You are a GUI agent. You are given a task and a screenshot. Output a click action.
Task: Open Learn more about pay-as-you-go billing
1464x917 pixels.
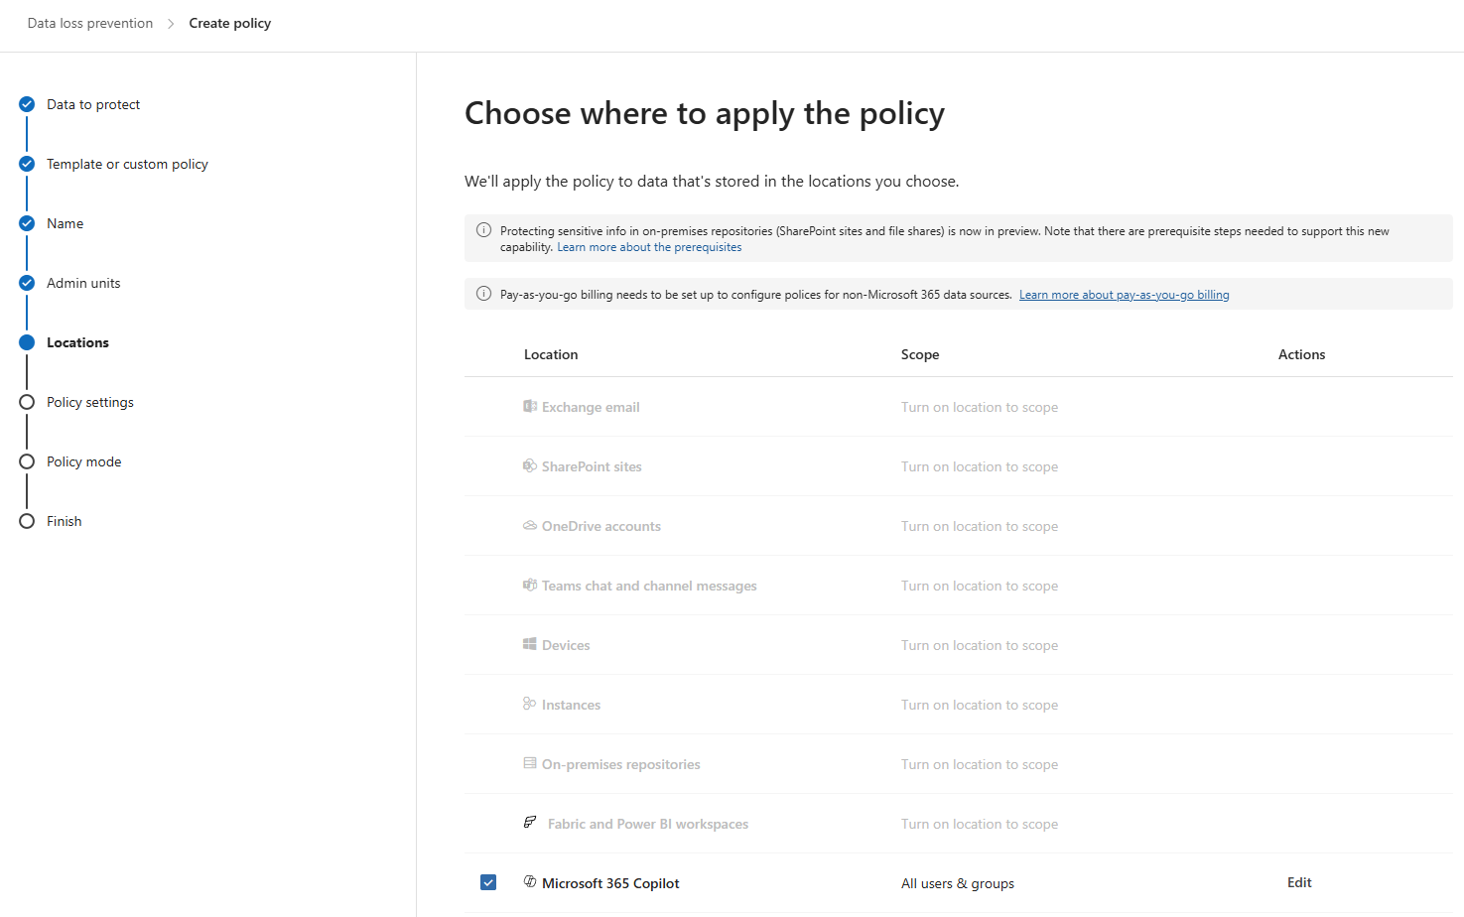pos(1124,295)
